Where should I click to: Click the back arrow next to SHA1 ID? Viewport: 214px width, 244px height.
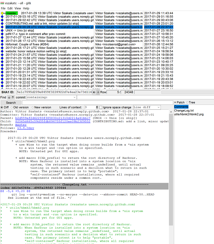click(x=94, y=92)
